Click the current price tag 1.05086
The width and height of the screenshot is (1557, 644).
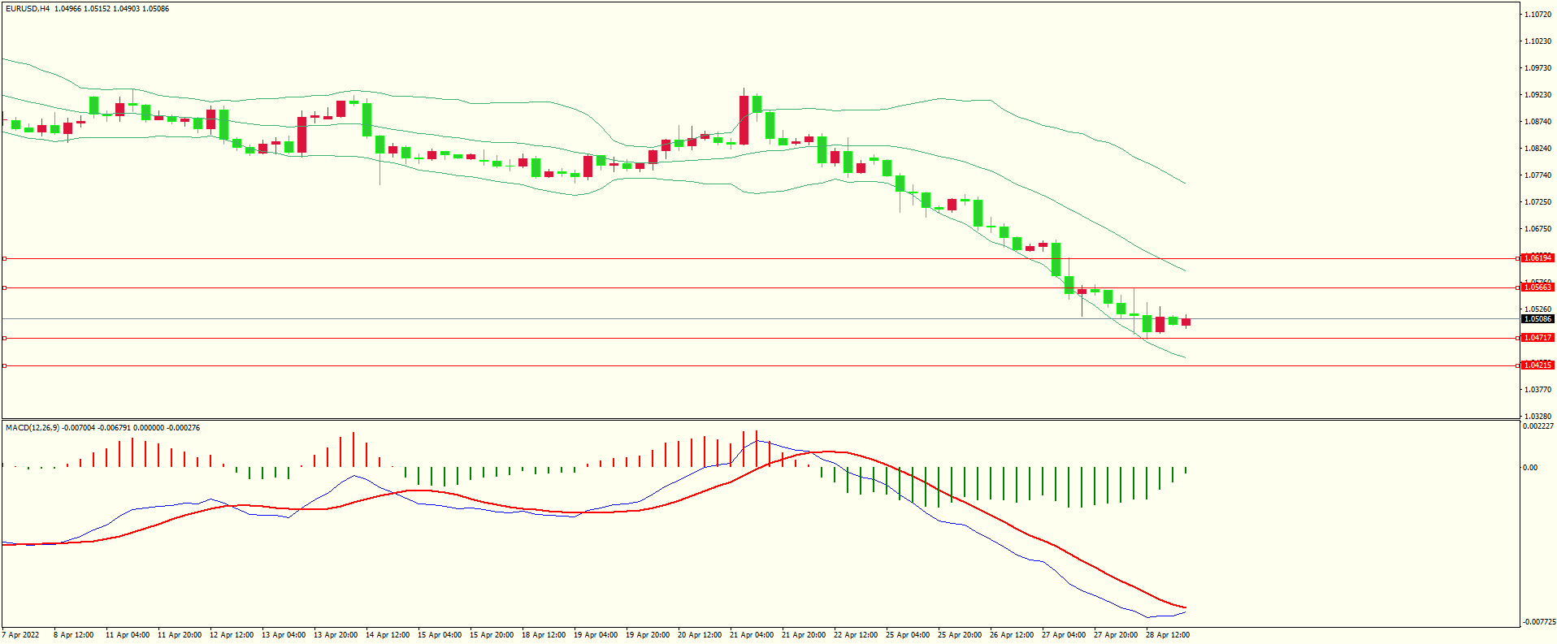[x=1537, y=319]
